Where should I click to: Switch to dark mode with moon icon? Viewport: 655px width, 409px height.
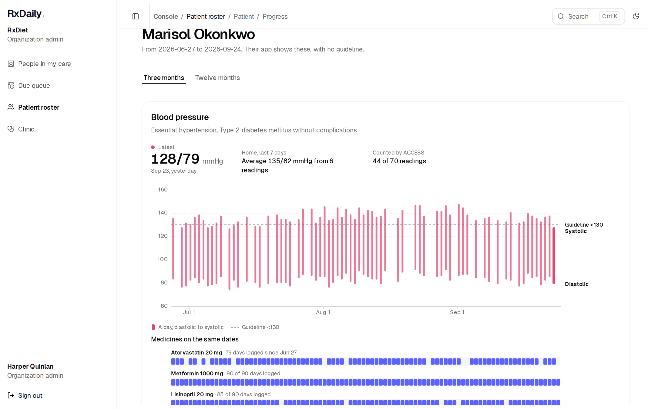click(636, 16)
